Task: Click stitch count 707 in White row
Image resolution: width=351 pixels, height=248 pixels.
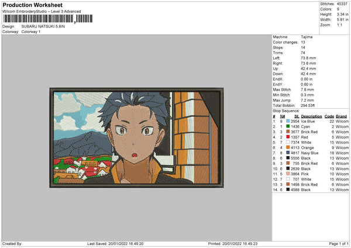Action: pyautogui.click(x=296, y=180)
